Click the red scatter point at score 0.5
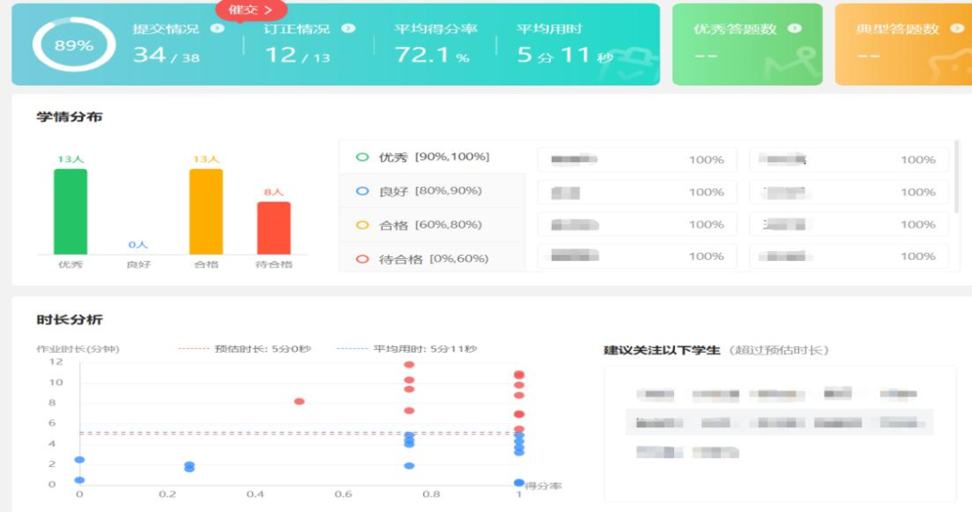 coord(300,401)
